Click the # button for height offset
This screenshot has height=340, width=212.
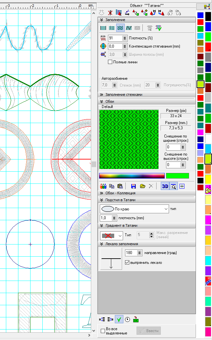(x=183, y=165)
